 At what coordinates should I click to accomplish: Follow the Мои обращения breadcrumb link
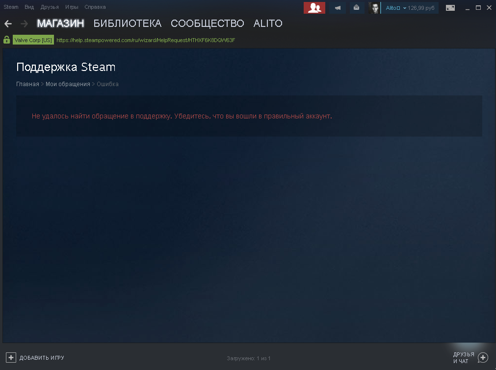68,84
